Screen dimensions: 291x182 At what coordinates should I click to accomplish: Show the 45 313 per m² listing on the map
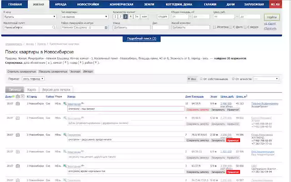[x=65, y=103]
